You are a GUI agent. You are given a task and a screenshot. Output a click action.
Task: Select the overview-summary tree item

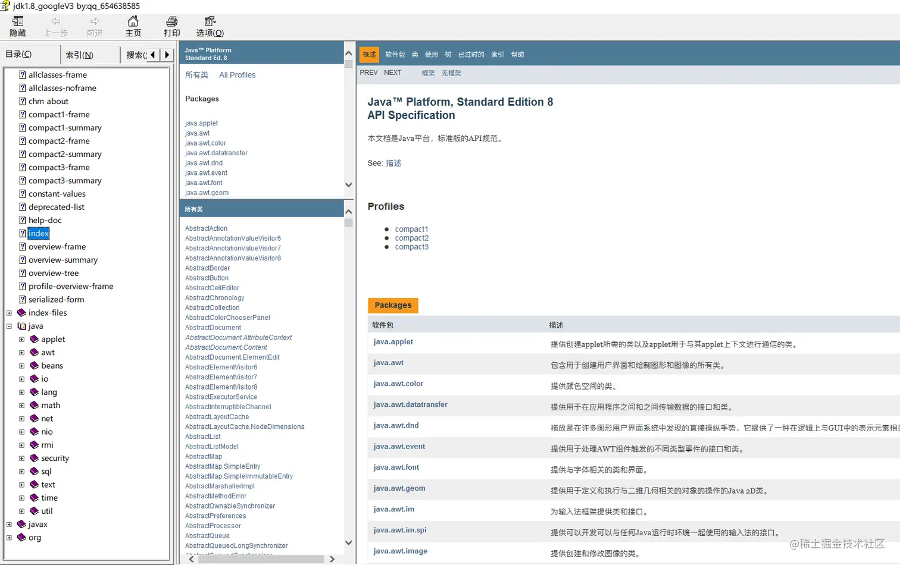pos(63,260)
